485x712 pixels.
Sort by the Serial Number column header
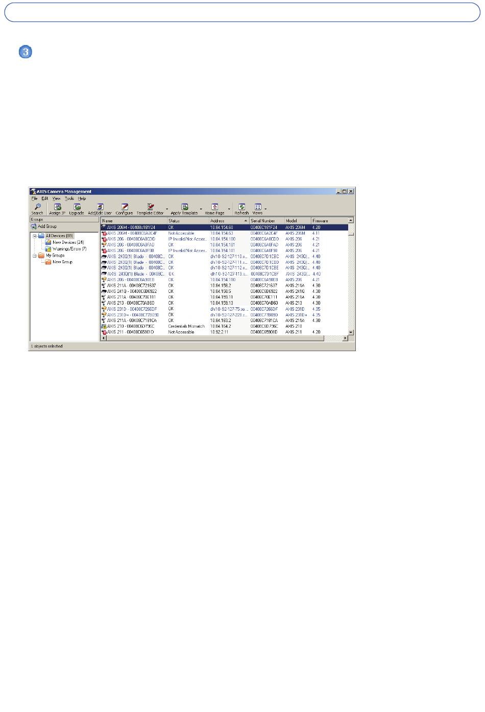pos(267,221)
